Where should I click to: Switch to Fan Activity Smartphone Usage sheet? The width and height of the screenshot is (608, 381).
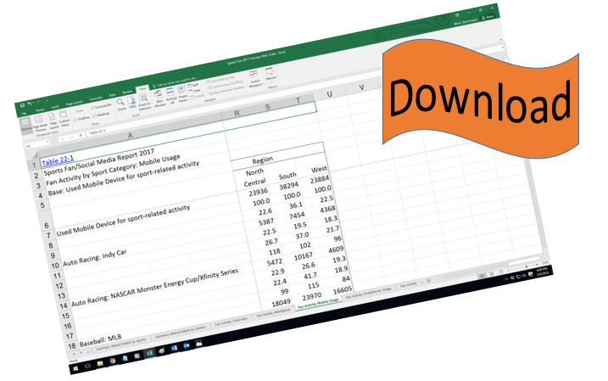tap(368, 294)
